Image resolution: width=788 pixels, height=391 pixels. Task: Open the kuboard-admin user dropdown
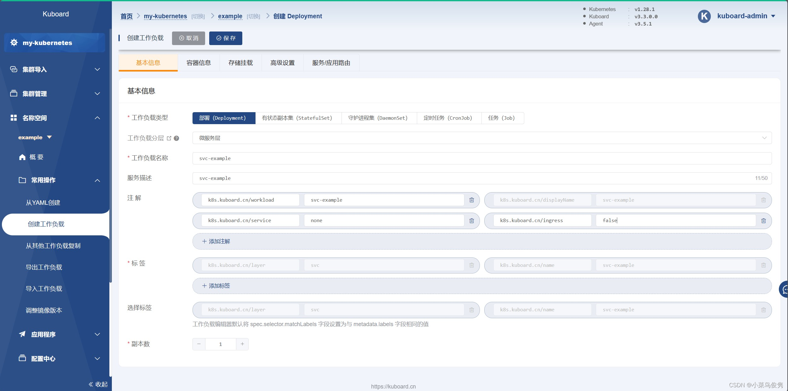coord(746,16)
